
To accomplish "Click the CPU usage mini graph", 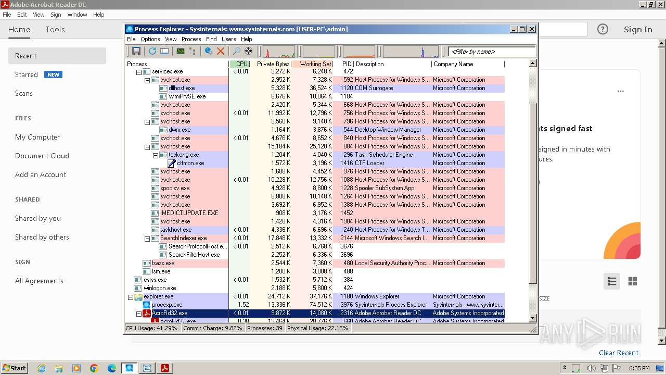I will [x=279, y=52].
